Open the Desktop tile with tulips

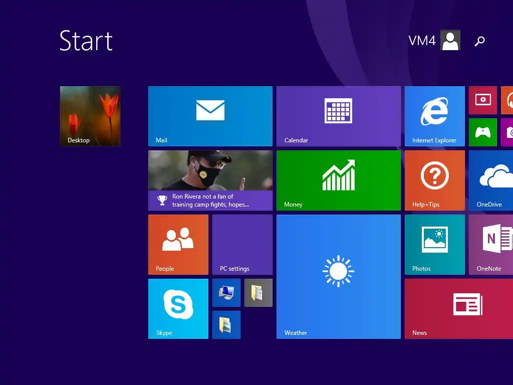(x=90, y=116)
